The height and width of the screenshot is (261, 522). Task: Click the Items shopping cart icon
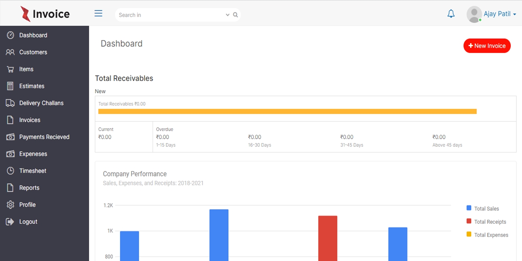click(x=10, y=69)
